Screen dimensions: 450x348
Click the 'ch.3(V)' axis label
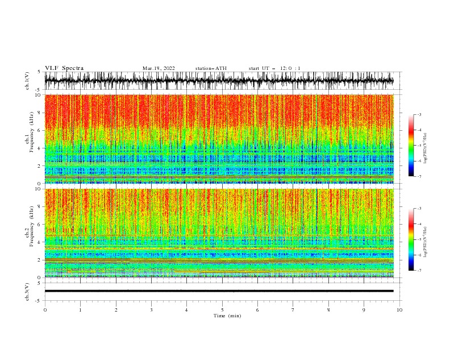[27, 292]
